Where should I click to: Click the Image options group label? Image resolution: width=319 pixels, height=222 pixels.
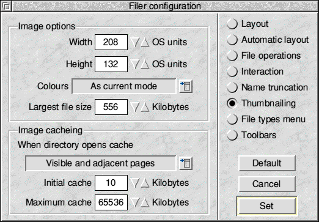click(x=46, y=26)
